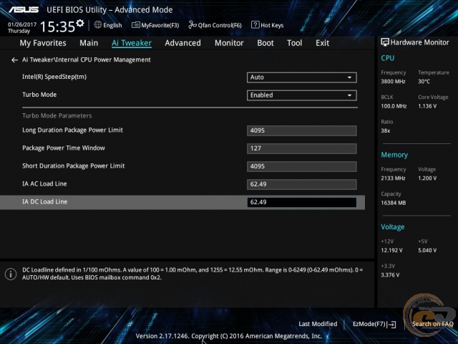Click the memory frequency 2133 MHz
The width and height of the screenshot is (458, 344).
(393, 178)
